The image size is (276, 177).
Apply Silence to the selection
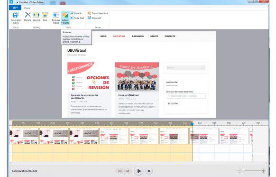[36, 17]
